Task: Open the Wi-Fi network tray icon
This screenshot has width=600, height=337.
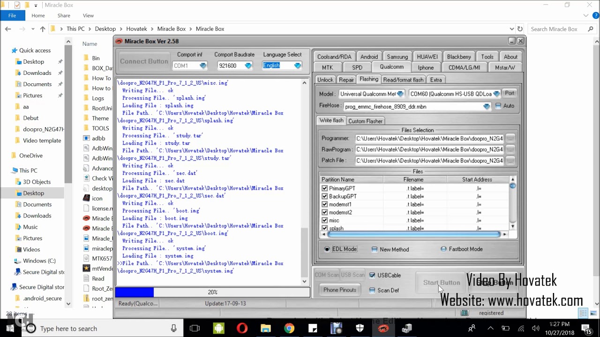Action: tap(521, 329)
